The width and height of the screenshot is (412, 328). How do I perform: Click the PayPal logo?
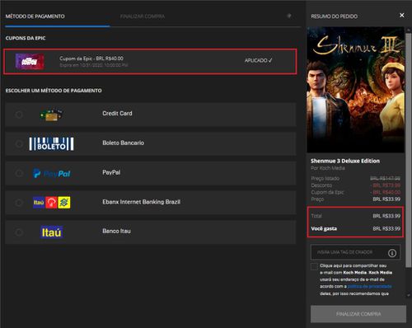(52, 174)
